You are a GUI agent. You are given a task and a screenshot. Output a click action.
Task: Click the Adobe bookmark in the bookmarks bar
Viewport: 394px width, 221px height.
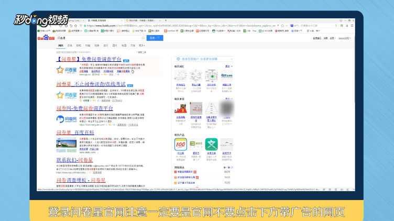pyautogui.click(x=234, y=31)
